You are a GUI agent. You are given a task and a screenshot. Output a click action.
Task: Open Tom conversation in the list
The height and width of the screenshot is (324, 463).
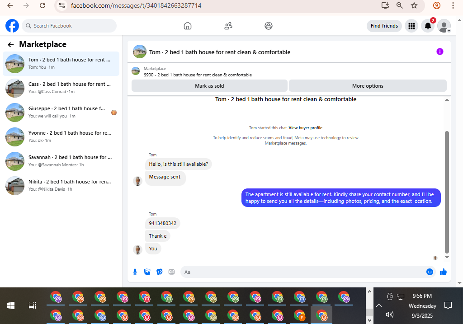pos(61,63)
